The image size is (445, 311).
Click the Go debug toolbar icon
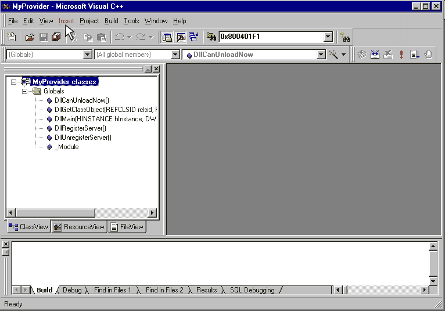[415, 54]
